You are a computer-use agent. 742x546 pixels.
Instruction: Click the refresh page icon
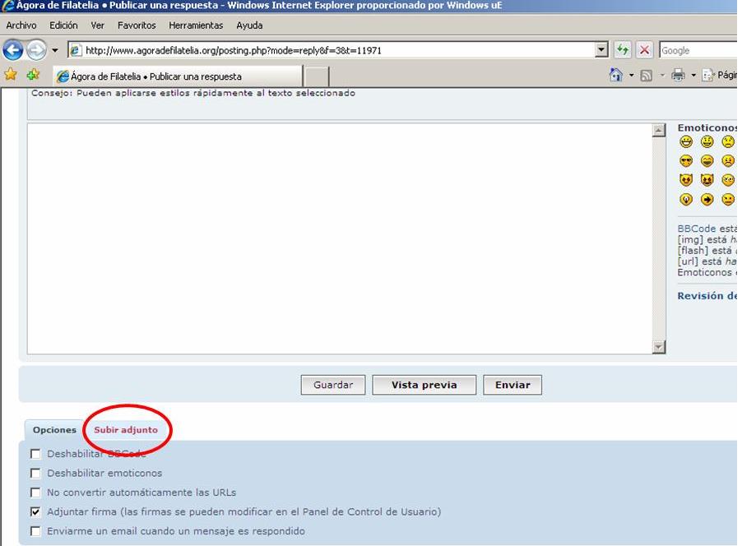[623, 50]
